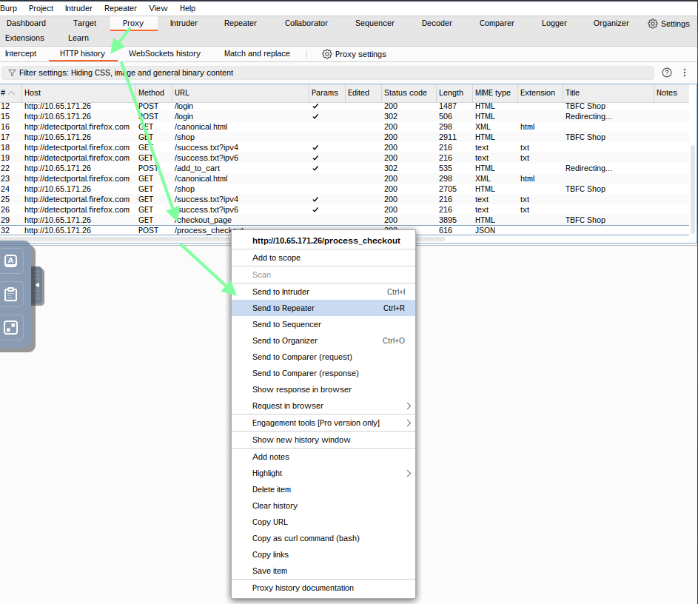Open the three-dot options menu
698x604 pixels.
pyautogui.click(x=685, y=73)
